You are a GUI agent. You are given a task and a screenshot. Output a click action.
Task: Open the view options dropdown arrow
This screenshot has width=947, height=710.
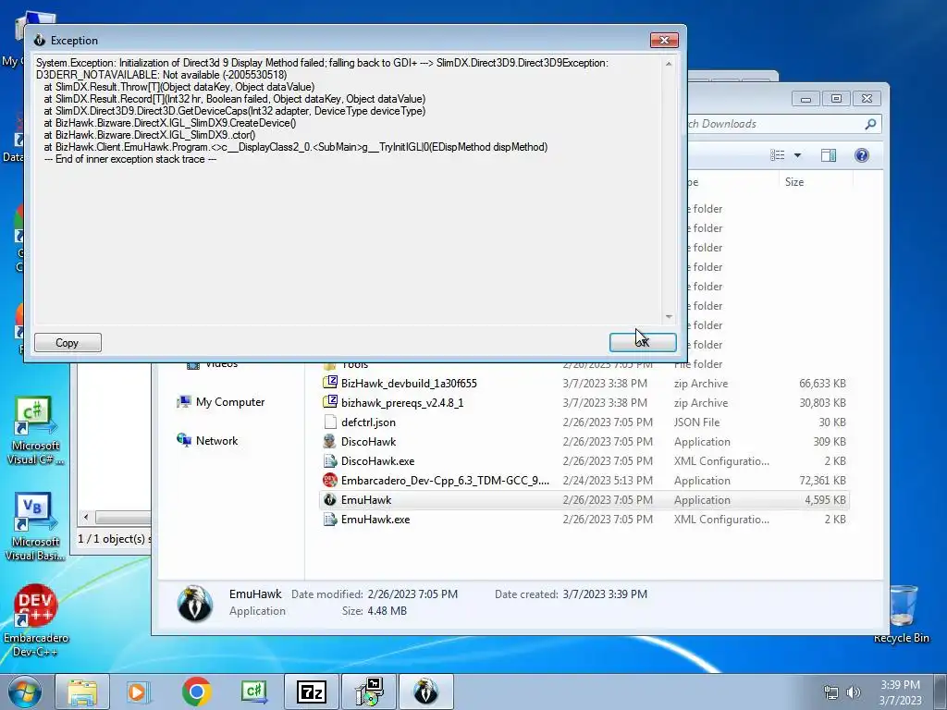(797, 155)
